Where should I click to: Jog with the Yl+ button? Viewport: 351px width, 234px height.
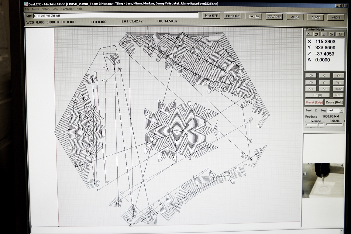[x=311, y=82]
